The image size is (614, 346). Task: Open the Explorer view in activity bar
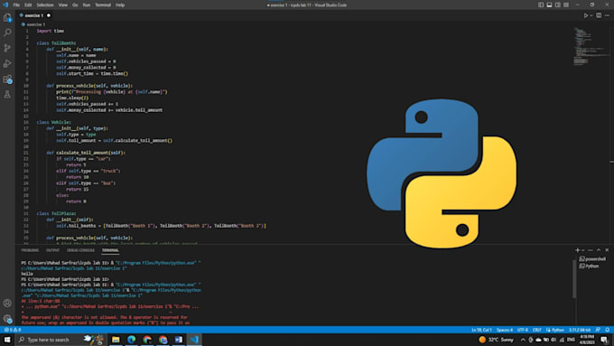click(x=7, y=18)
